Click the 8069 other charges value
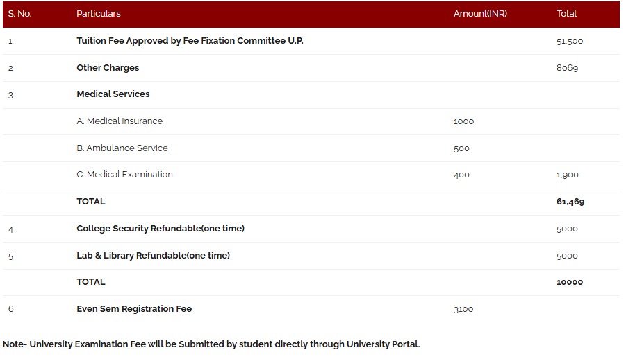The height and width of the screenshot is (359, 626). pos(568,68)
